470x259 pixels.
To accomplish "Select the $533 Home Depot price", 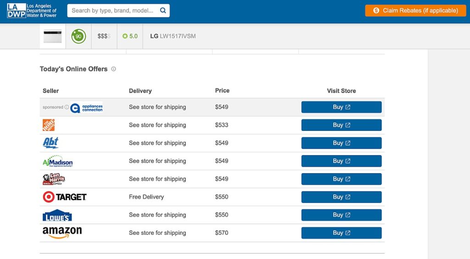I will click(222, 125).
